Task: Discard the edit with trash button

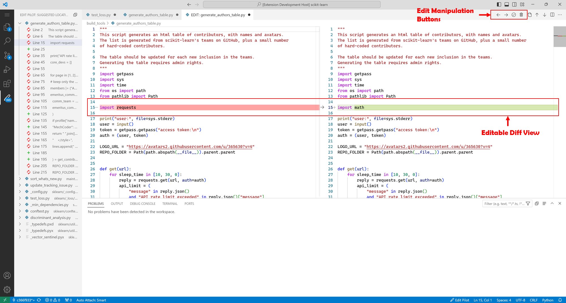Action: coord(521,15)
